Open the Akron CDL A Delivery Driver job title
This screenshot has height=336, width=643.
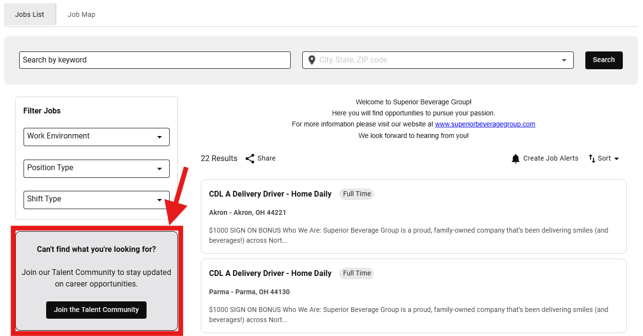click(x=270, y=194)
